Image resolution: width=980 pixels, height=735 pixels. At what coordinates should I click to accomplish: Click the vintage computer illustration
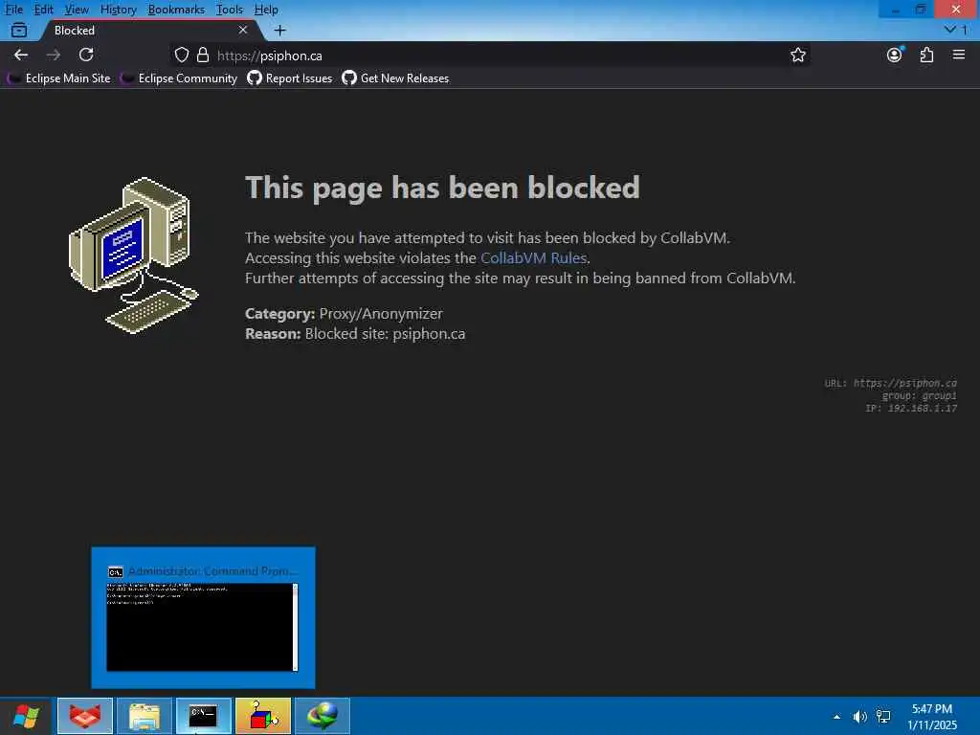[133, 255]
